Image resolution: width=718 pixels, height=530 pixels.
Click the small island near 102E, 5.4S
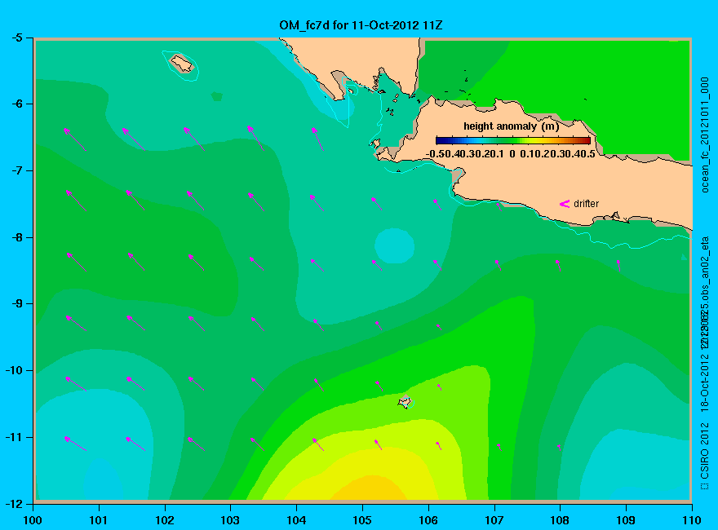(182, 64)
